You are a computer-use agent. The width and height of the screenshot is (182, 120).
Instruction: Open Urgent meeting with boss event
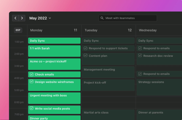(x=54, y=98)
